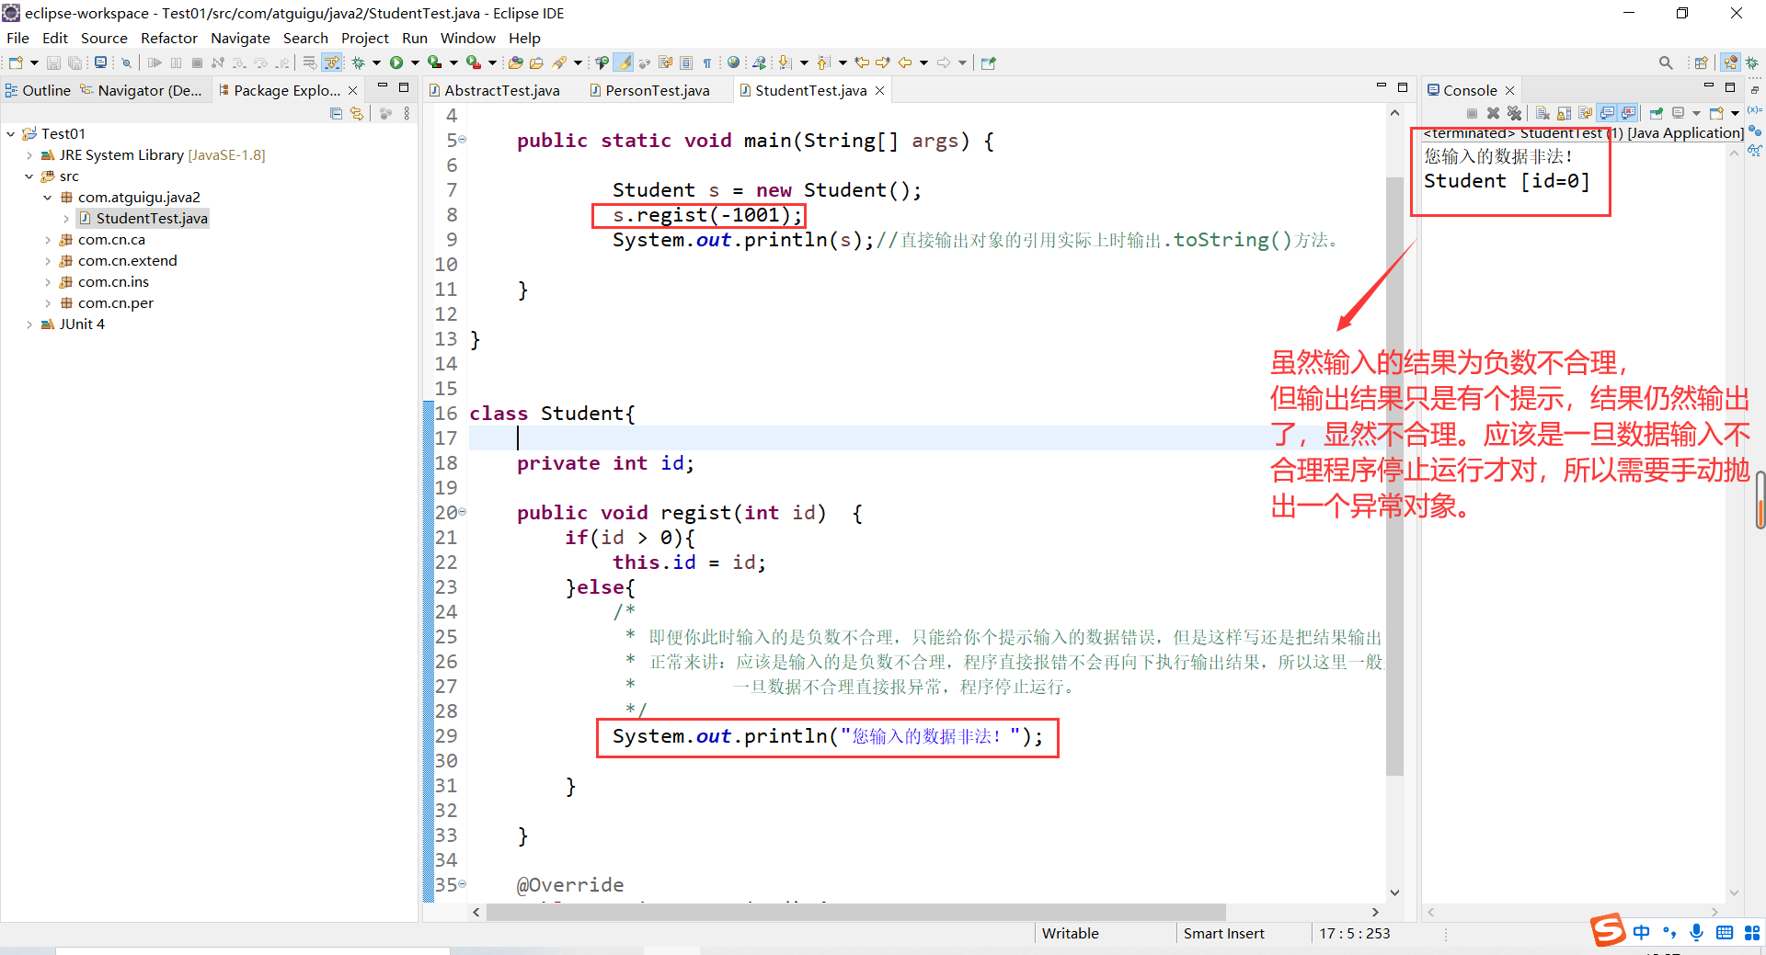Viewport: 1766px width, 955px height.
Task: Go to Last Edit Location icon
Action: 862,63
